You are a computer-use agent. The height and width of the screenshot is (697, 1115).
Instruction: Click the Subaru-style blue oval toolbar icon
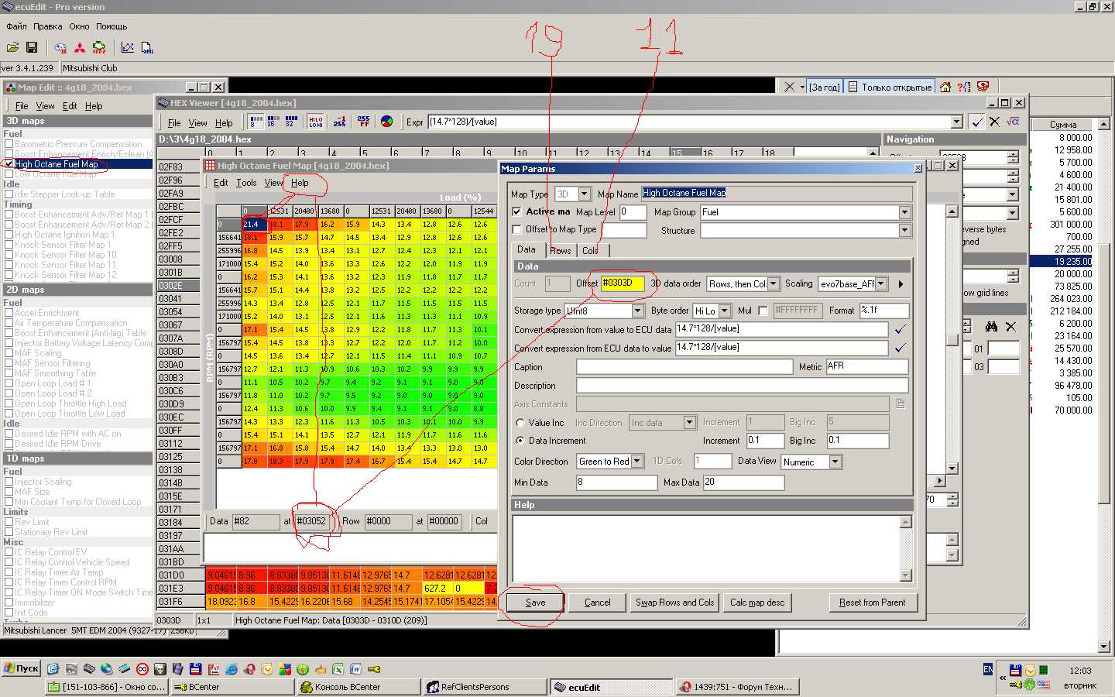(x=60, y=48)
